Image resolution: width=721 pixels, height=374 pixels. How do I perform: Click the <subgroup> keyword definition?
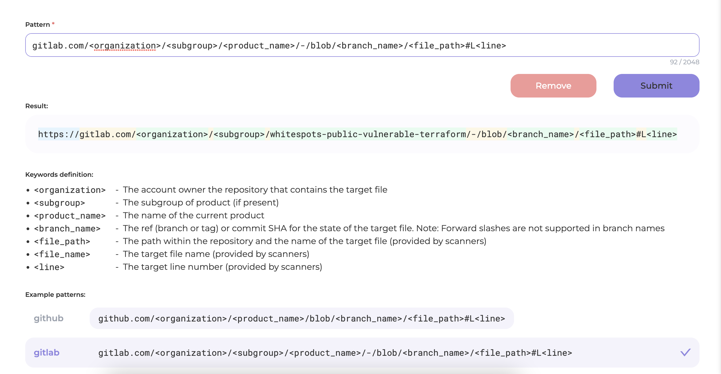(59, 203)
